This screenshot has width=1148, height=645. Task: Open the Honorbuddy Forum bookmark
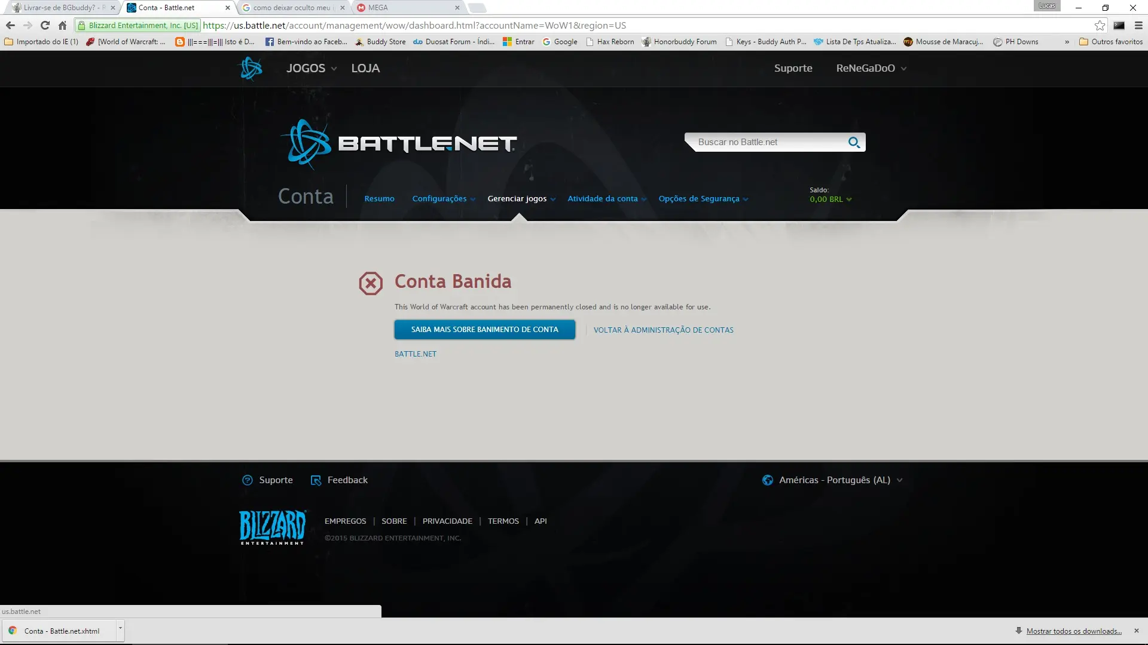click(679, 42)
